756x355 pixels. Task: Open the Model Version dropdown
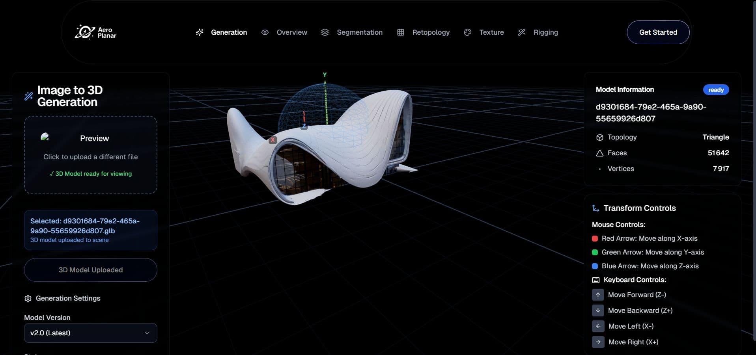[90, 333]
